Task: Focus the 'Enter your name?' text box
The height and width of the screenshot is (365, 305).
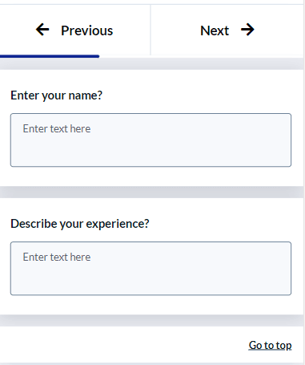Action: pos(150,140)
